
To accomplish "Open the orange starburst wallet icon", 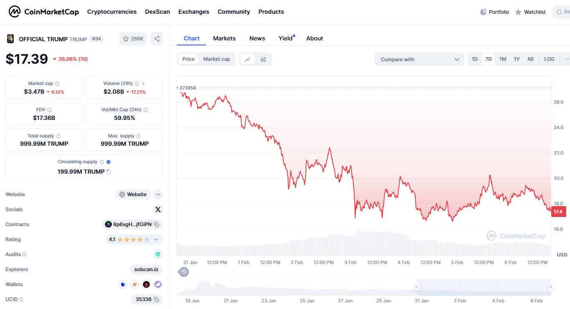I will pos(135,284).
